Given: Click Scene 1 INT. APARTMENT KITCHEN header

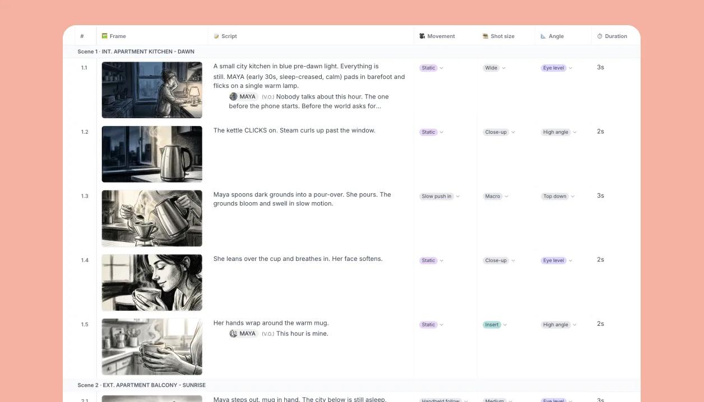Looking at the screenshot, I should (136, 52).
